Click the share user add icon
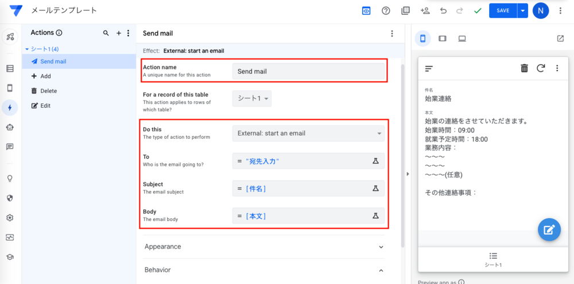 pyautogui.click(x=425, y=10)
